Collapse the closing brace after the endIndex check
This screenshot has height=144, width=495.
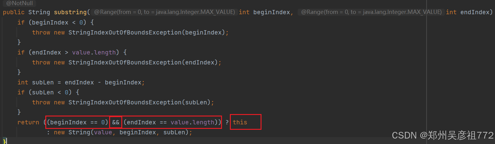[19, 72]
